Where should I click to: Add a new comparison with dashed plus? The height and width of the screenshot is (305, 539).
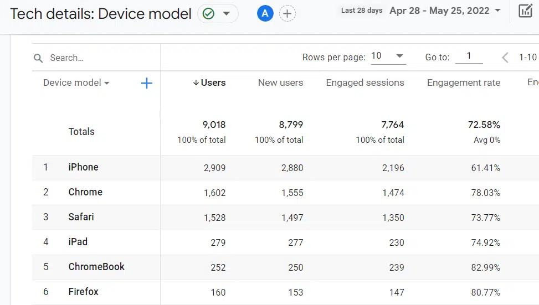pos(287,14)
